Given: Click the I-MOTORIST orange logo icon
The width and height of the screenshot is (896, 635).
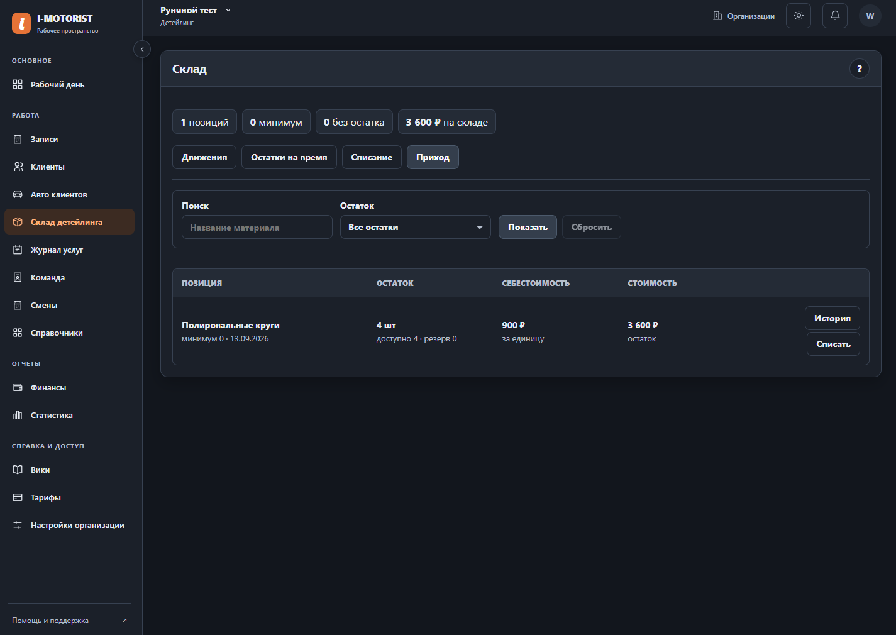Looking at the screenshot, I should click(21, 23).
